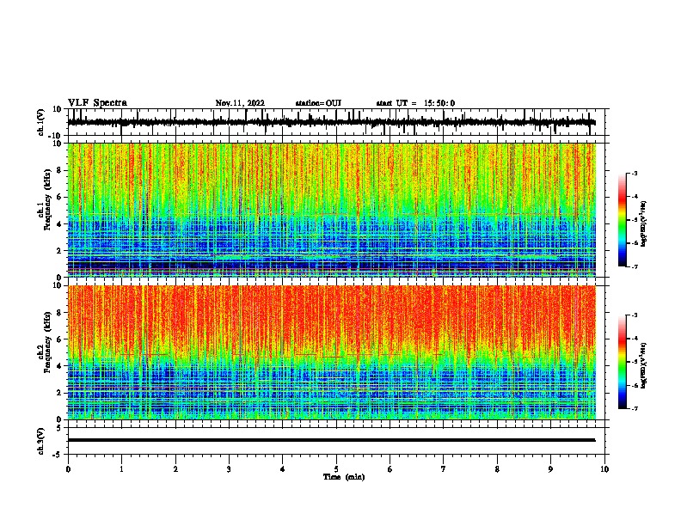Click the 6 kHz tick on ch.2 axis
Image resolution: width=681 pixels, height=526 pixels.
pyautogui.click(x=60, y=339)
